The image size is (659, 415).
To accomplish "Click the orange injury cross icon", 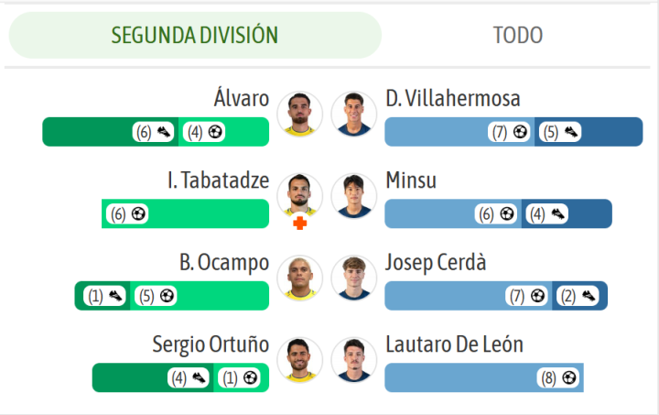I will tap(299, 223).
